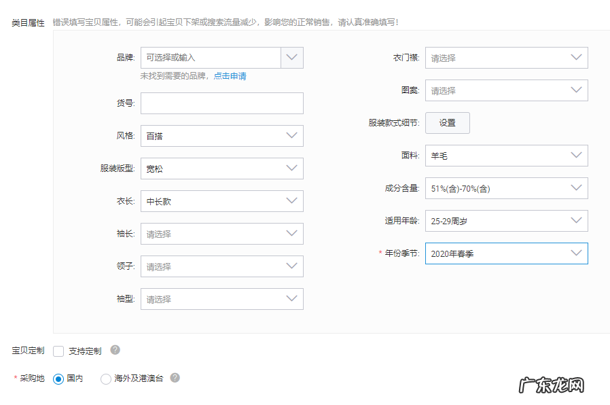
Task: Open the 衣门襟 placket dropdown
Action: click(x=577, y=58)
